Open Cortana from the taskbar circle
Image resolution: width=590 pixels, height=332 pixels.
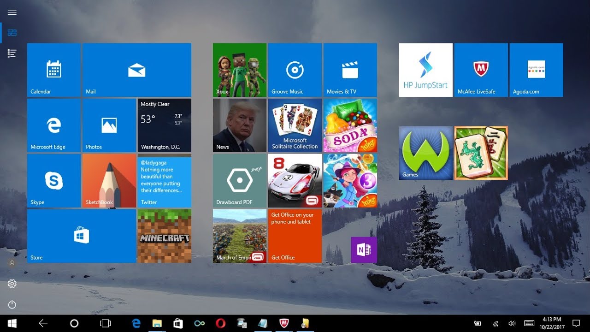(x=74, y=323)
